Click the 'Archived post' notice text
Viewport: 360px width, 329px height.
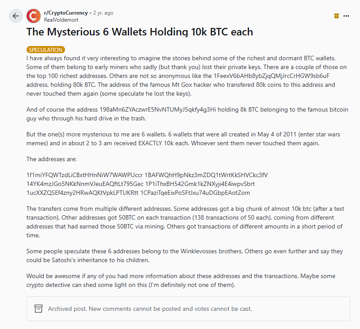149,309
